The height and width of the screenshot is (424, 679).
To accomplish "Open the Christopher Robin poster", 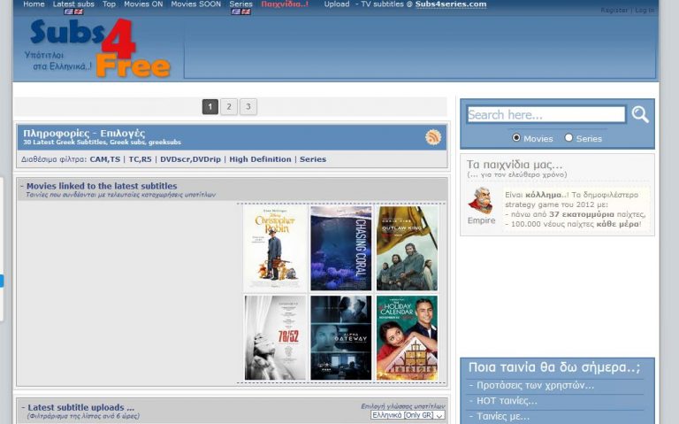I will 275,249.
